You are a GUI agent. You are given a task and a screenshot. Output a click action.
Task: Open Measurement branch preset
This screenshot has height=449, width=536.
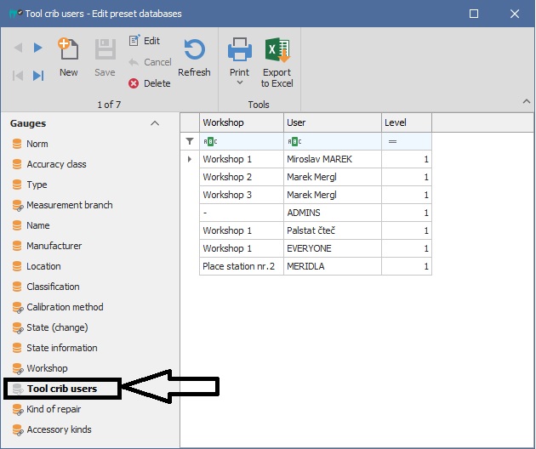click(70, 205)
